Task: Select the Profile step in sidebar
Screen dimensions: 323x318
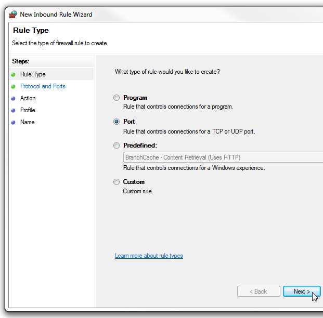Action: pyautogui.click(x=28, y=110)
